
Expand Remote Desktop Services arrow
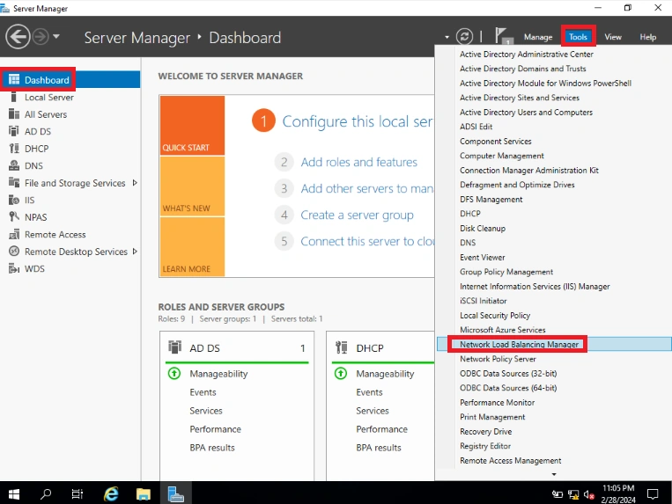[x=135, y=252]
